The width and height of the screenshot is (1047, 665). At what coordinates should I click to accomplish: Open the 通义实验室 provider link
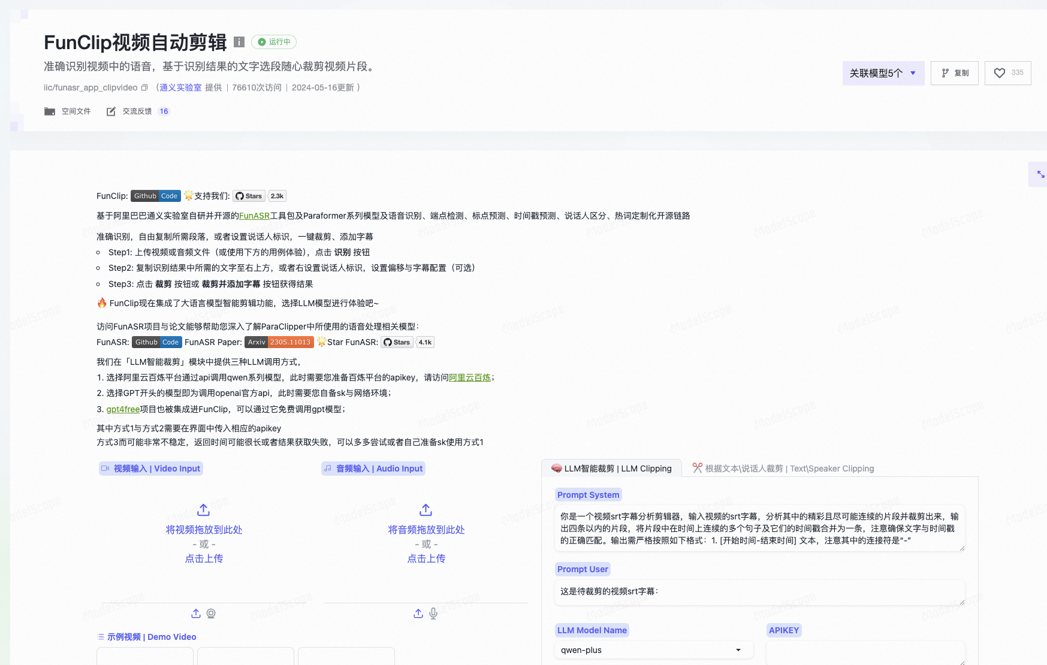[180, 87]
